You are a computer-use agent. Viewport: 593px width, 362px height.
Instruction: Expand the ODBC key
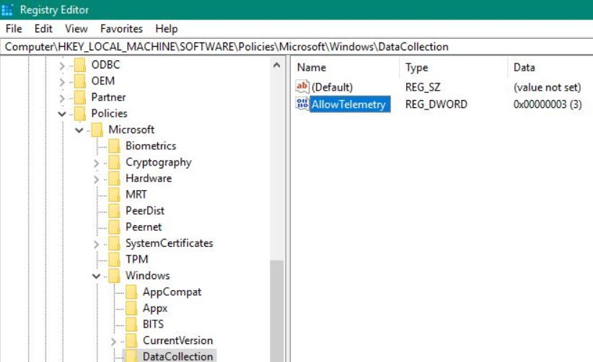(x=62, y=65)
